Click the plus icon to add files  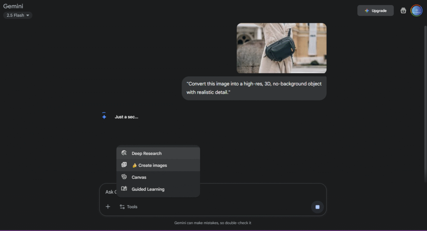pos(108,207)
